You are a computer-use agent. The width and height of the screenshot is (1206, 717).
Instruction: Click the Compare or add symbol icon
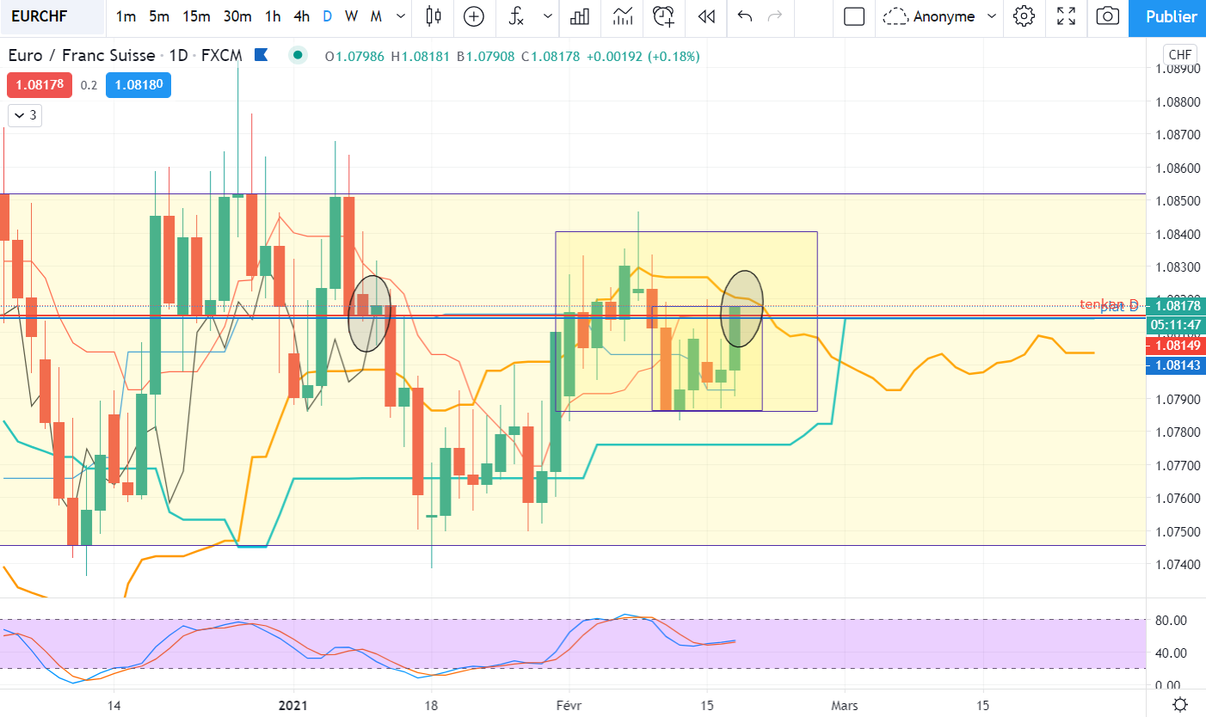[474, 16]
